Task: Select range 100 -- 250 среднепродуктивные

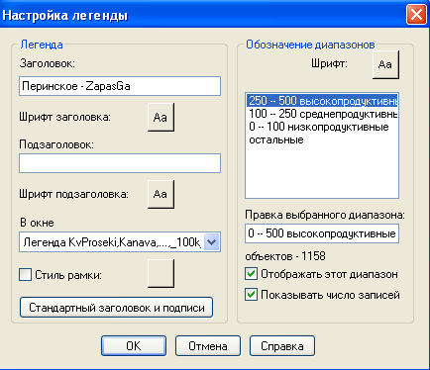Action: [322, 114]
